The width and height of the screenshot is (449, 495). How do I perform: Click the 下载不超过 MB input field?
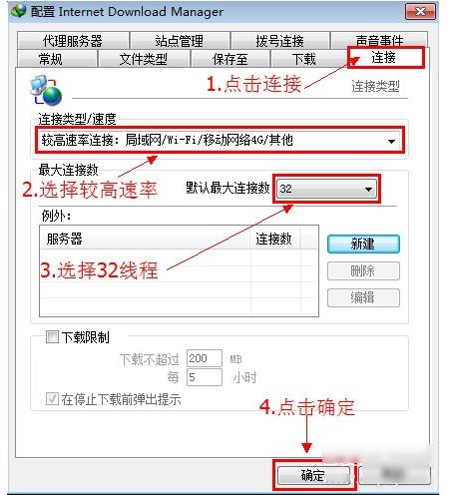click(x=205, y=358)
